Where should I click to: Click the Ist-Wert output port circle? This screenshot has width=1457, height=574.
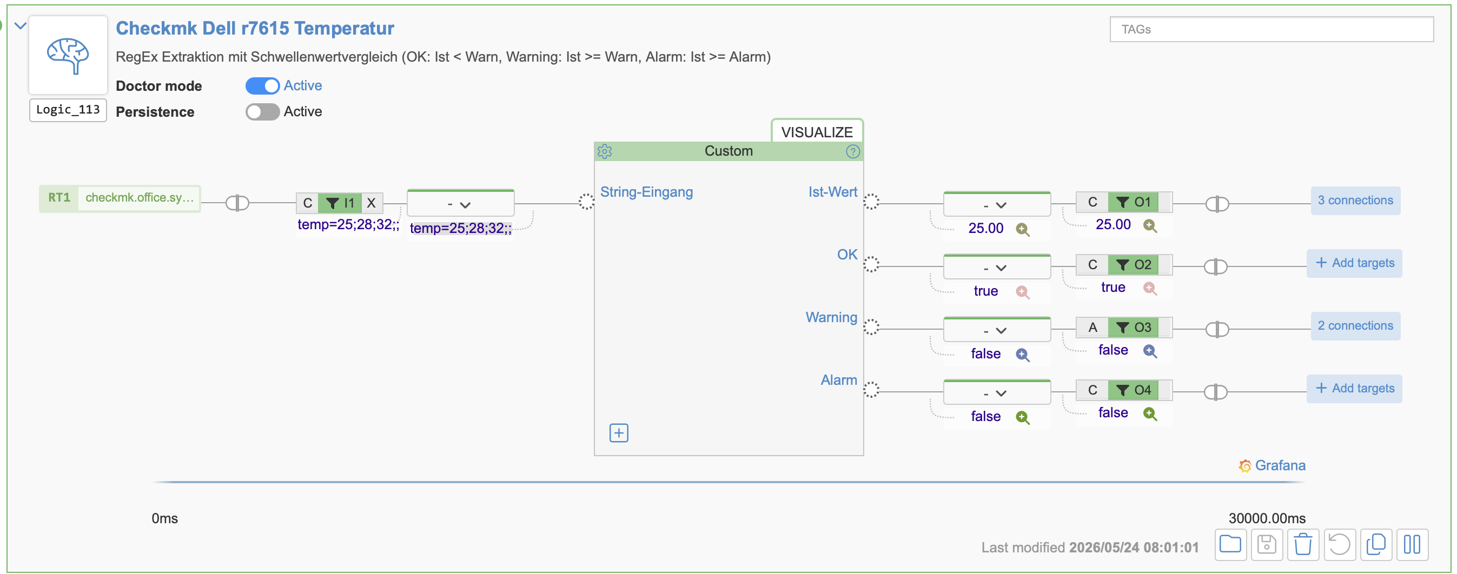click(871, 201)
